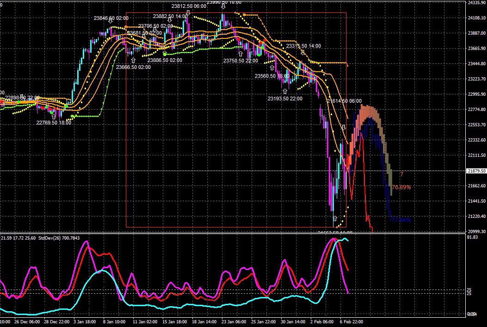Image resolution: width=487 pixels, height=327 pixels.
Task: Select the up arrow above 23666.50 02:00 label
Action: coord(133,60)
